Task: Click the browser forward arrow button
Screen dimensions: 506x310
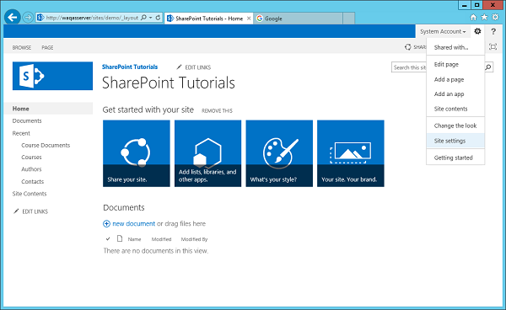Action: click(28, 18)
